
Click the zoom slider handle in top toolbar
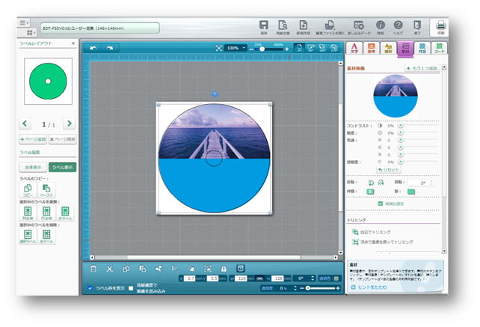click(x=262, y=49)
